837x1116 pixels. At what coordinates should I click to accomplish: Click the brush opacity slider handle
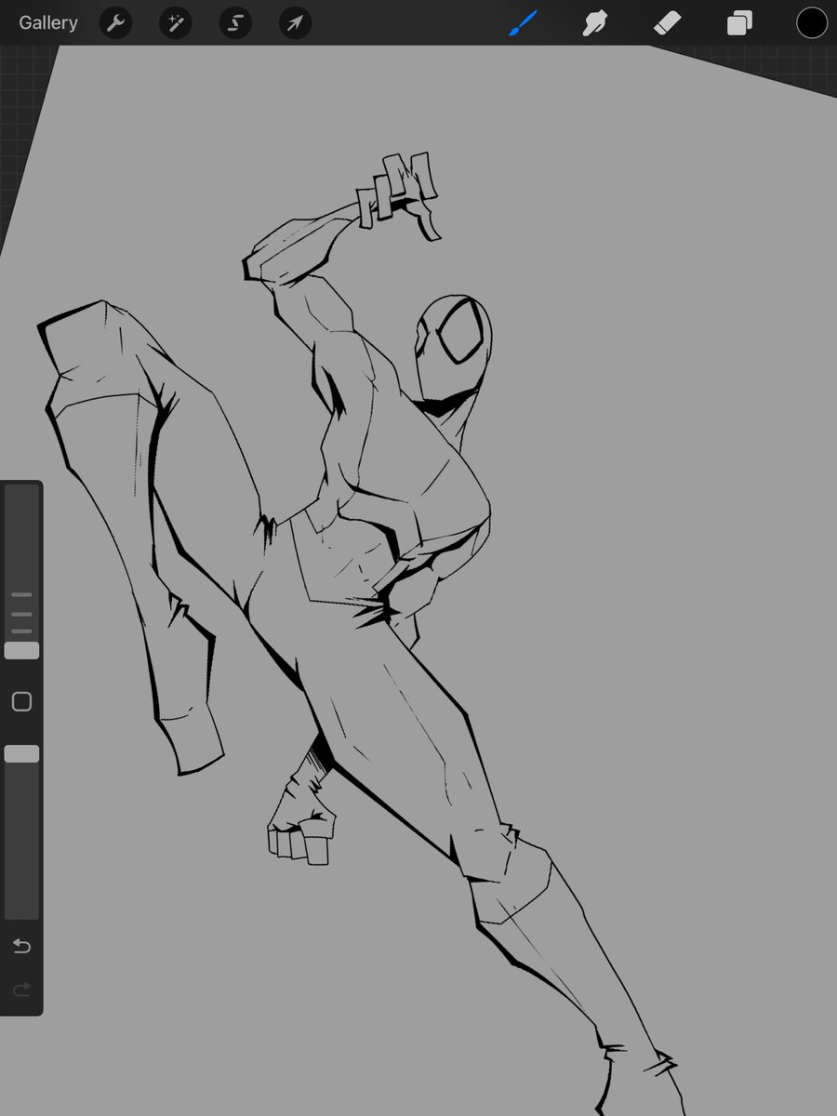21,753
